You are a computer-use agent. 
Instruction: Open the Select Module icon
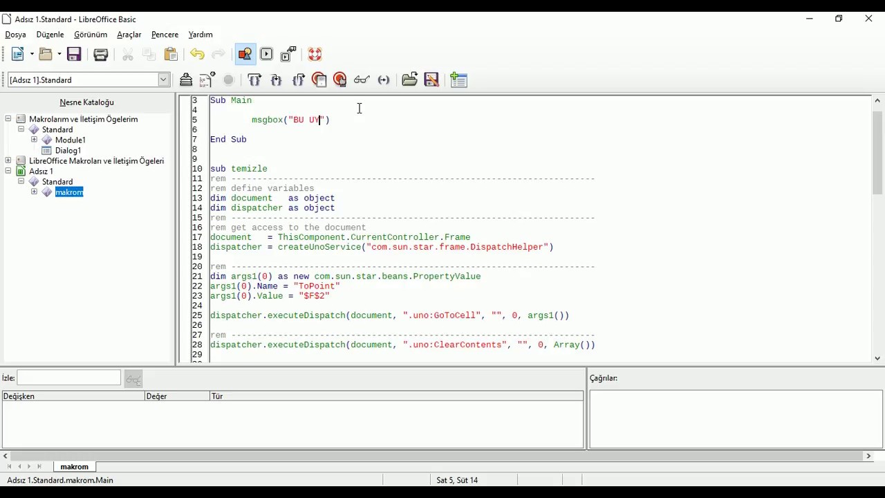click(x=288, y=54)
